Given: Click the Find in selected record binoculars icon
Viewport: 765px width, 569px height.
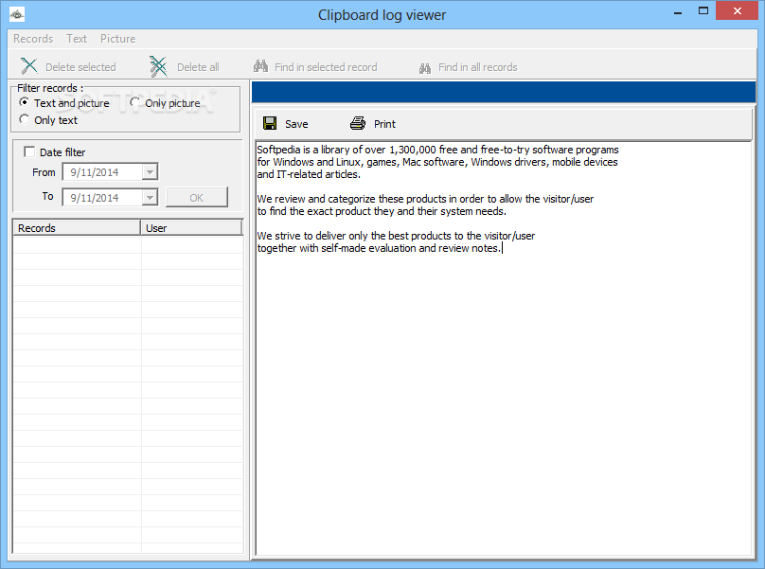Looking at the screenshot, I should coord(260,66).
